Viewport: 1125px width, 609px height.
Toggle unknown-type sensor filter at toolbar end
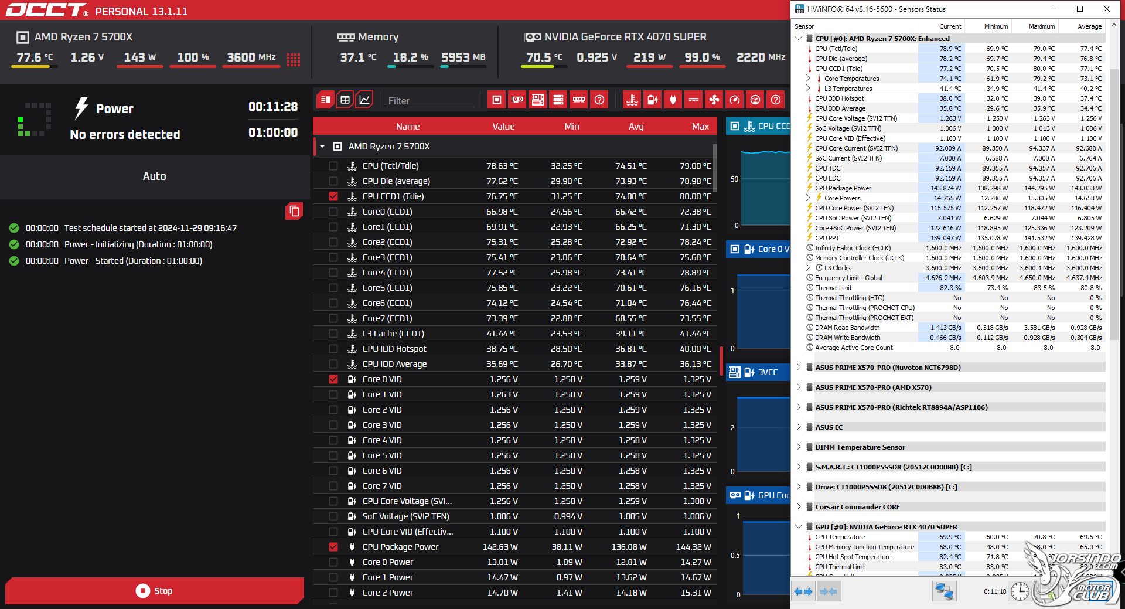point(776,100)
